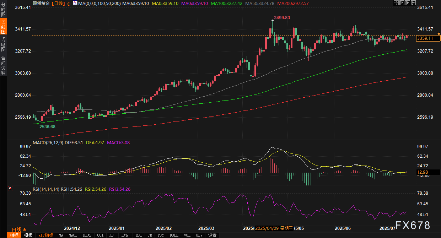Click the chart playback arrow icon
Screen dimensions: 441x238
[x=408, y=3]
